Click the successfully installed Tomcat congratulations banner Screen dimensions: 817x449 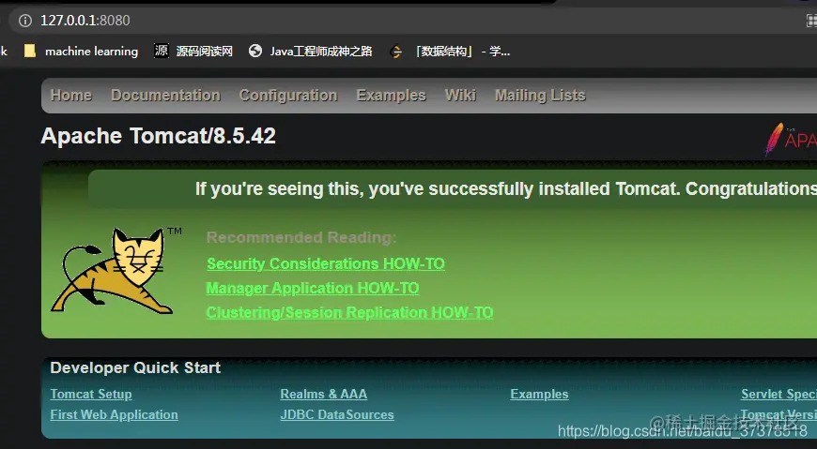coord(453,188)
